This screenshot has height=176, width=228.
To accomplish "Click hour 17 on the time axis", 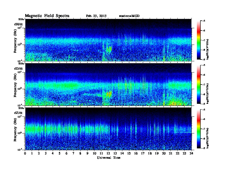I will (143, 153).
